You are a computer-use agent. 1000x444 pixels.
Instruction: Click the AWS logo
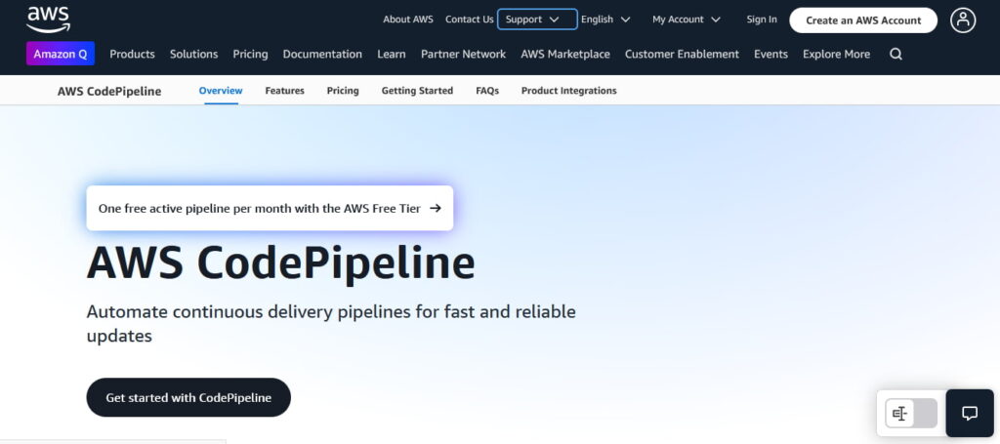[49, 20]
